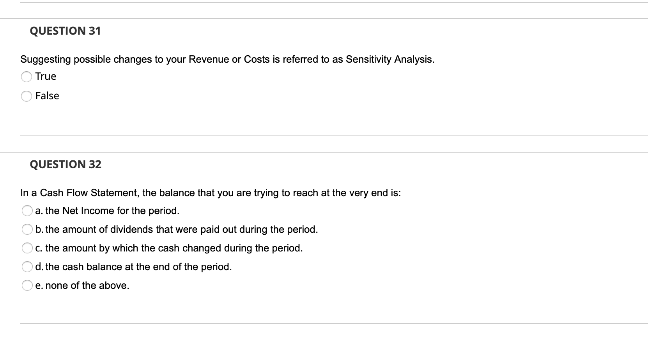The image size is (648, 341).
Task: Select option e, none of the above
Action: pyautogui.click(x=27, y=285)
